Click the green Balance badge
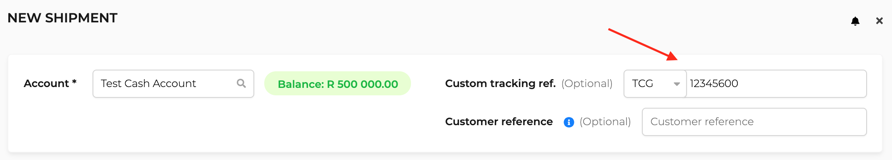Screen dimensions: 892x160 338,84
